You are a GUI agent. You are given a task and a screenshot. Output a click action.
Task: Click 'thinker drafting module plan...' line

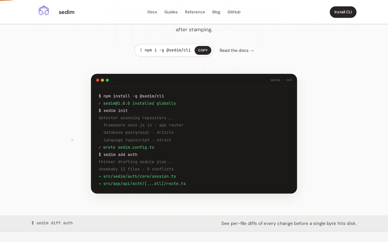click(136, 162)
